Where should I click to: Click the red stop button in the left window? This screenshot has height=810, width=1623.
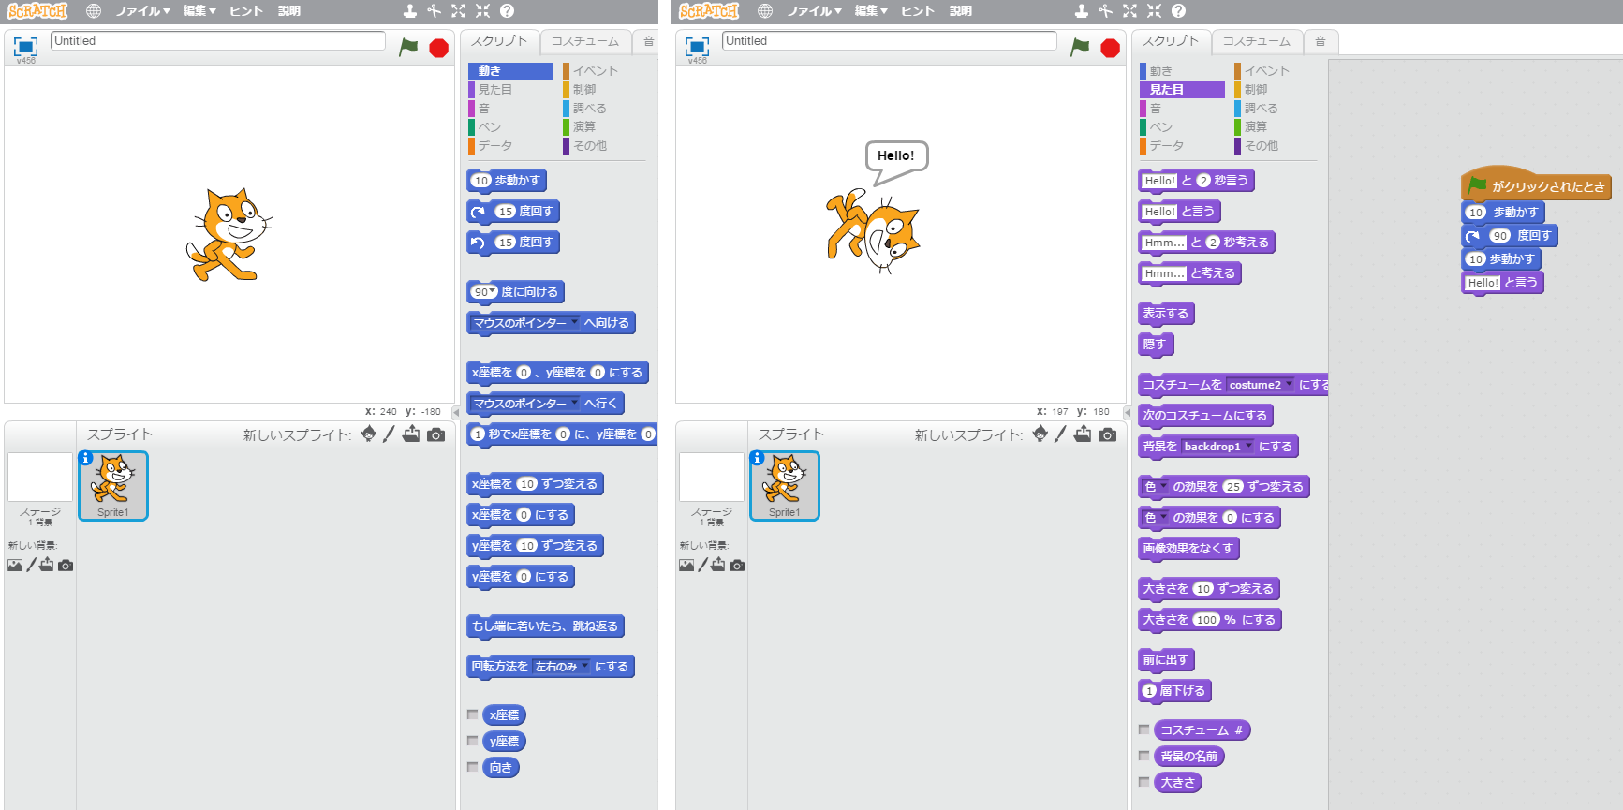(438, 48)
